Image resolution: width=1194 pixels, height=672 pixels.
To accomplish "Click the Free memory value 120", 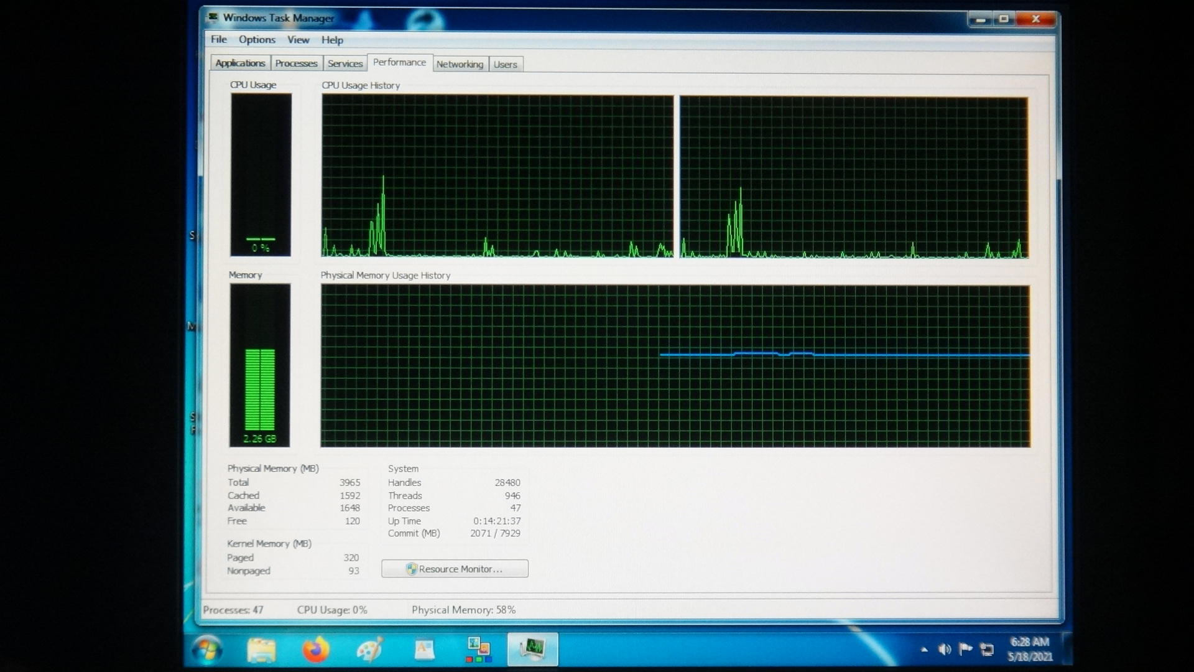I will [x=352, y=521].
